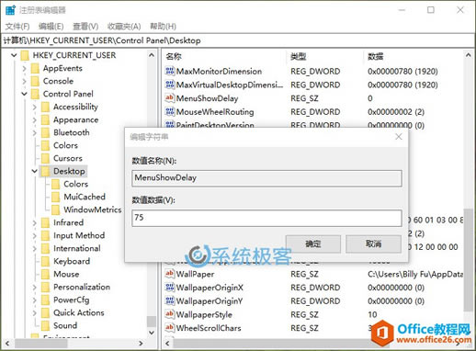This screenshot has width=476, height=351.
Task: Click the tree pane scroll-up arrow
Action: [x=152, y=55]
